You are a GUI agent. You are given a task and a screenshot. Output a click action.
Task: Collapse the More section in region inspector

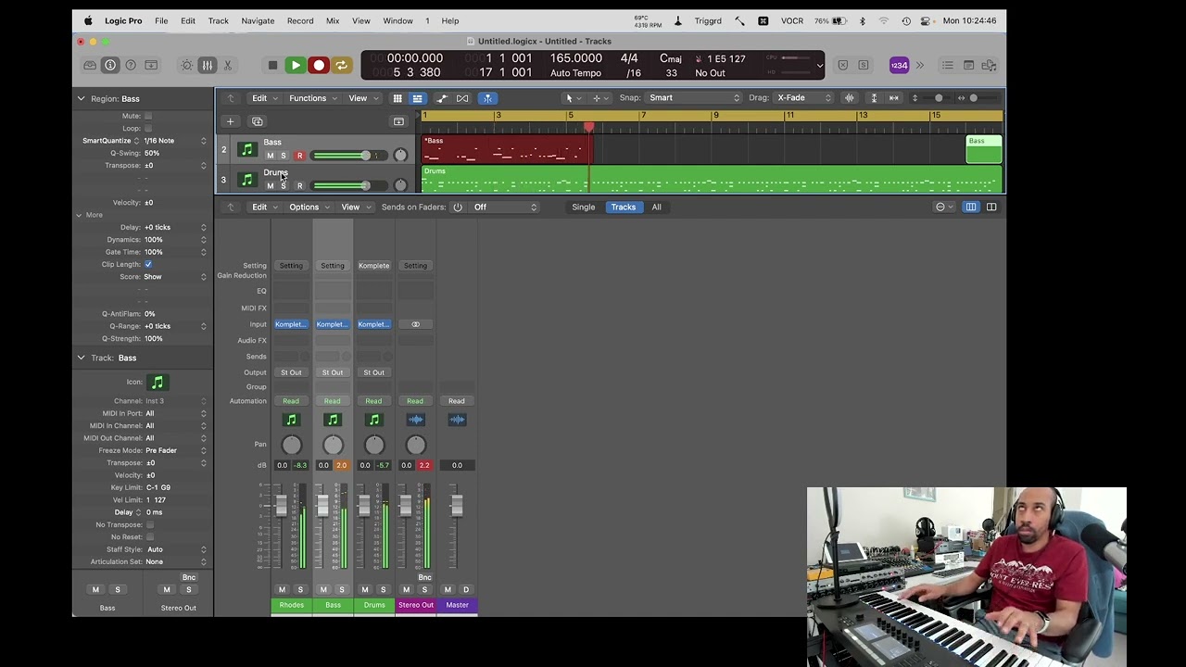pos(79,215)
